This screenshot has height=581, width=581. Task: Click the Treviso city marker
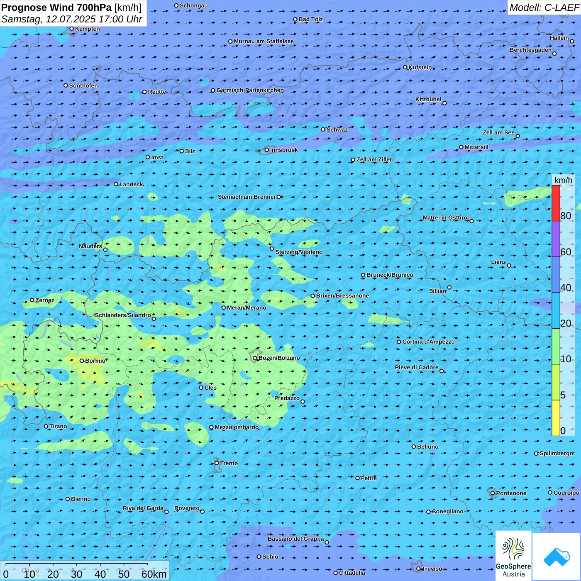[x=418, y=569]
